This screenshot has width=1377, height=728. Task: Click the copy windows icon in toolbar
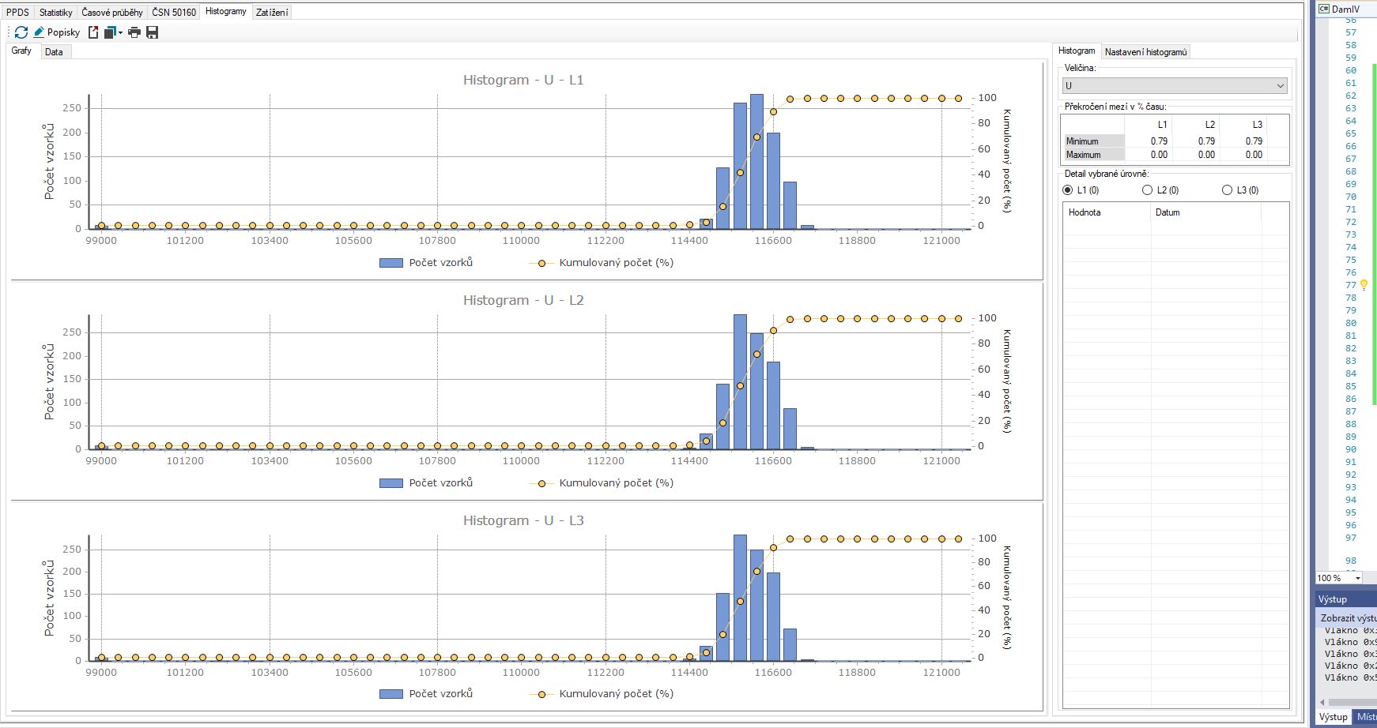pos(110,32)
